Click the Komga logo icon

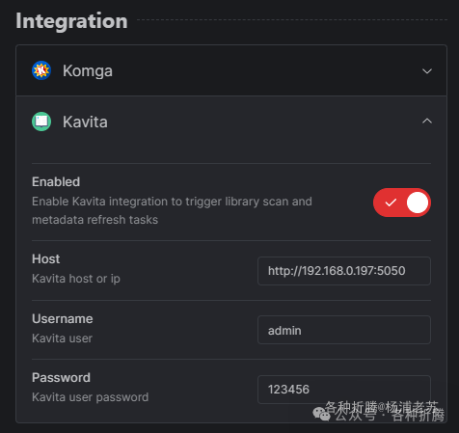41,70
